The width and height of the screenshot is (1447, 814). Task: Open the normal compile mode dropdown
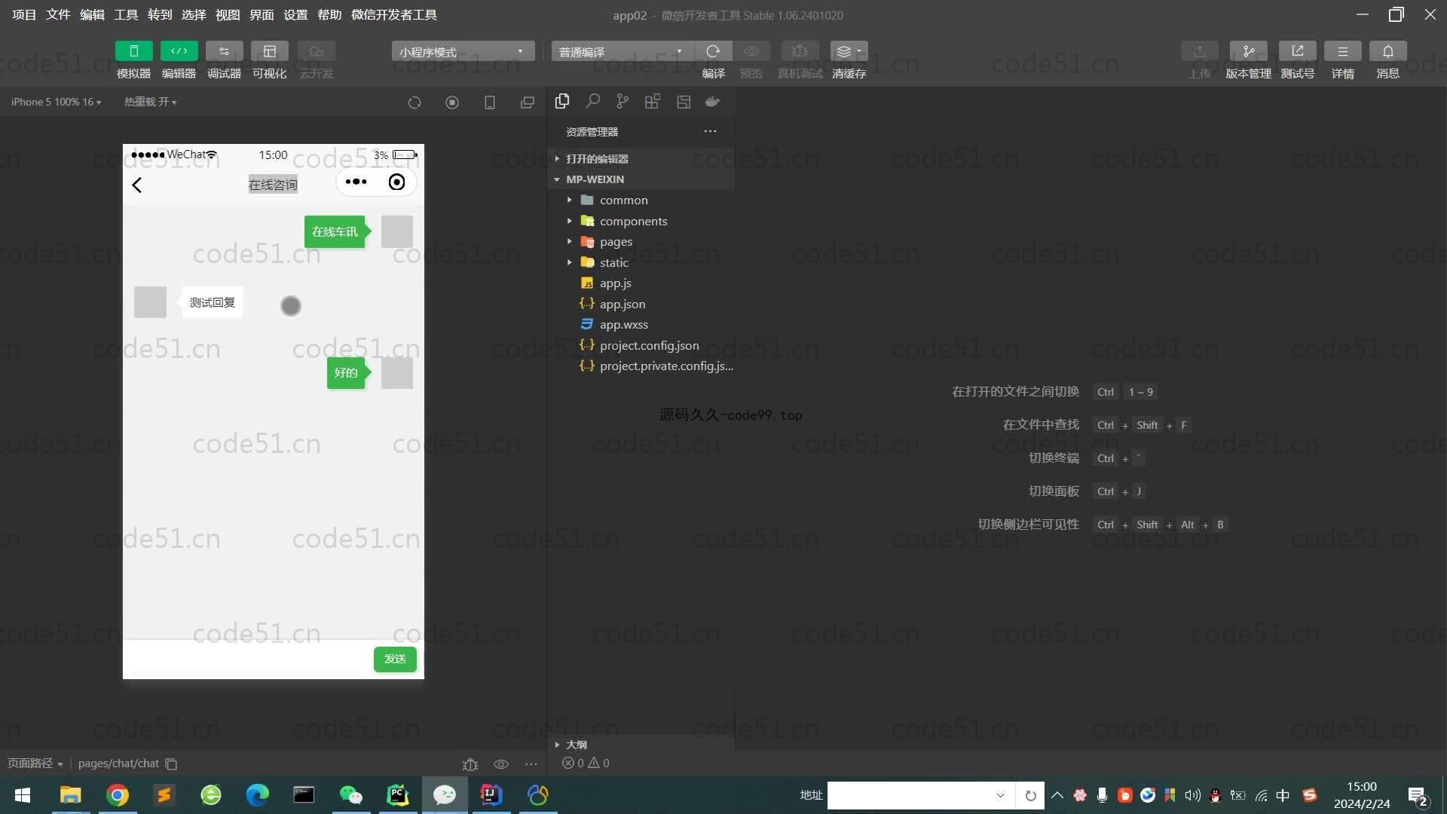point(622,51)
